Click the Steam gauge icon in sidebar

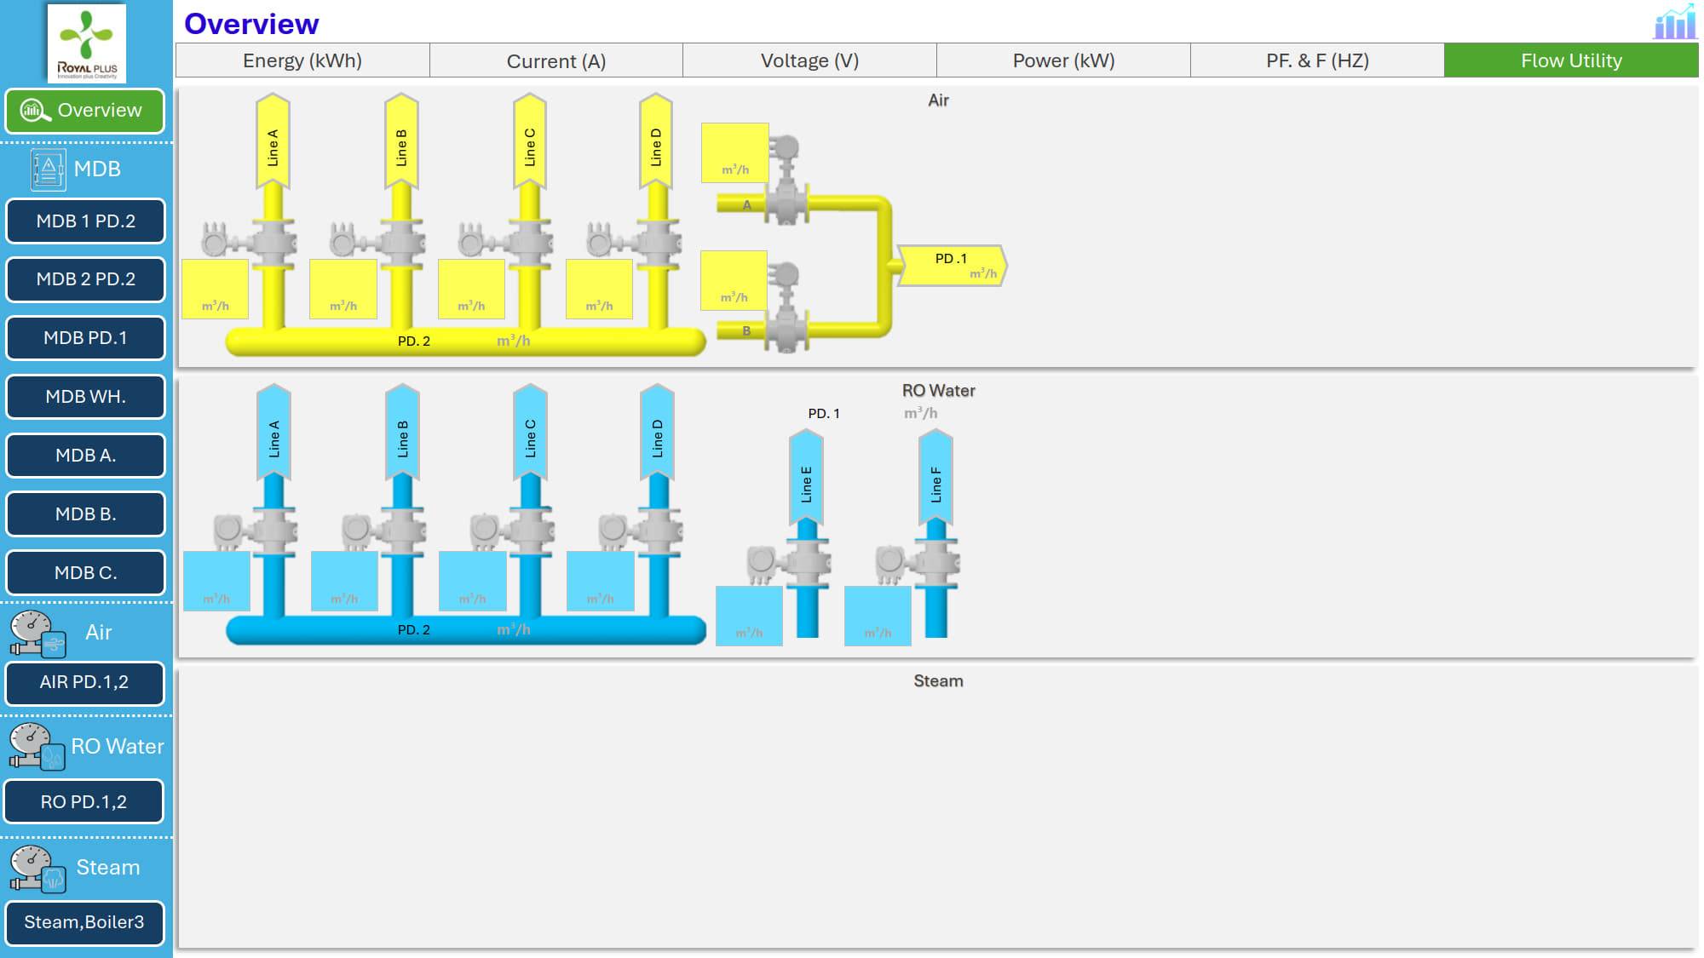coord(37,869)
